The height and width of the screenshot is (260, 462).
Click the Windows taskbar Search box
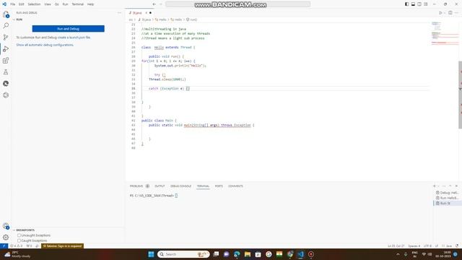183,254
